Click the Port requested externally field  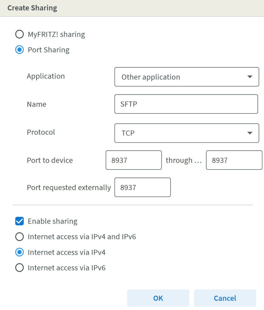142,187
